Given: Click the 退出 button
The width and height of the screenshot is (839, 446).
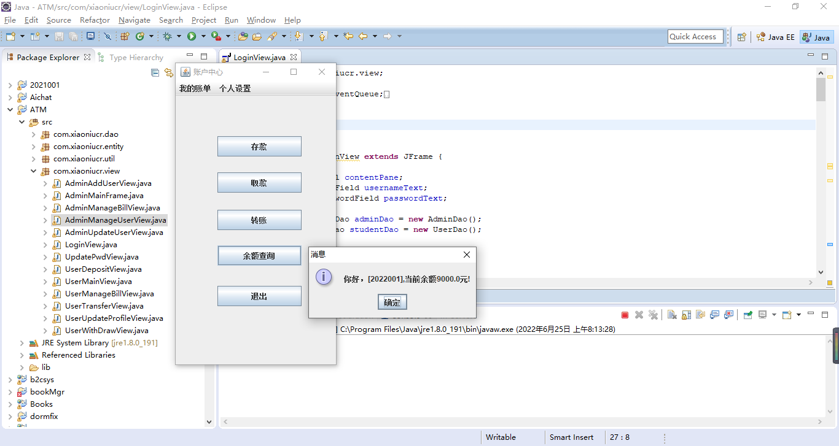Looking at the screenshot, I should click(x=259, y=296).
